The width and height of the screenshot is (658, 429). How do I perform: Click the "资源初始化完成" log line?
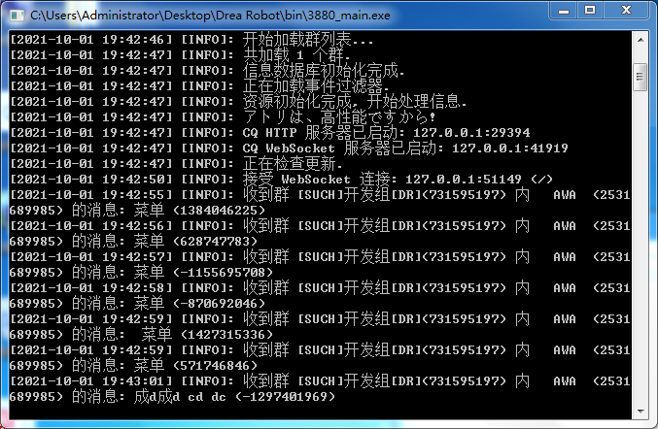tap(355, 102)
